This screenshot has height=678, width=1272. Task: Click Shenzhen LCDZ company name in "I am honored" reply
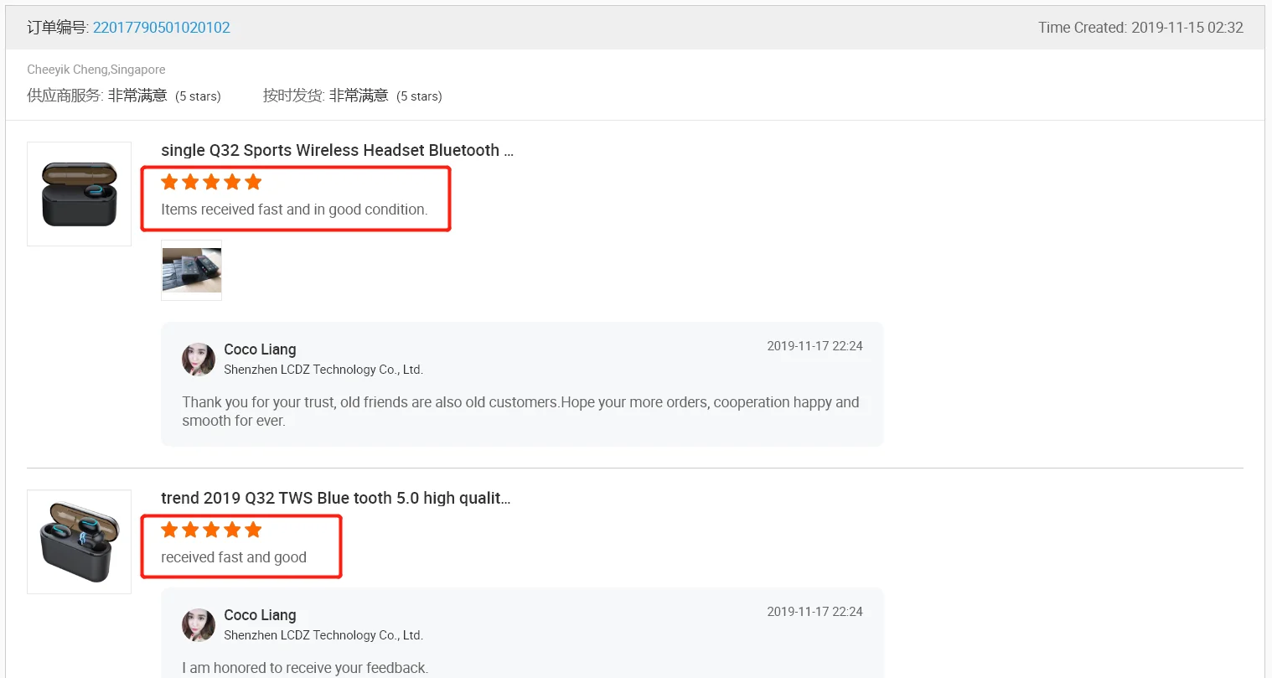323,635
